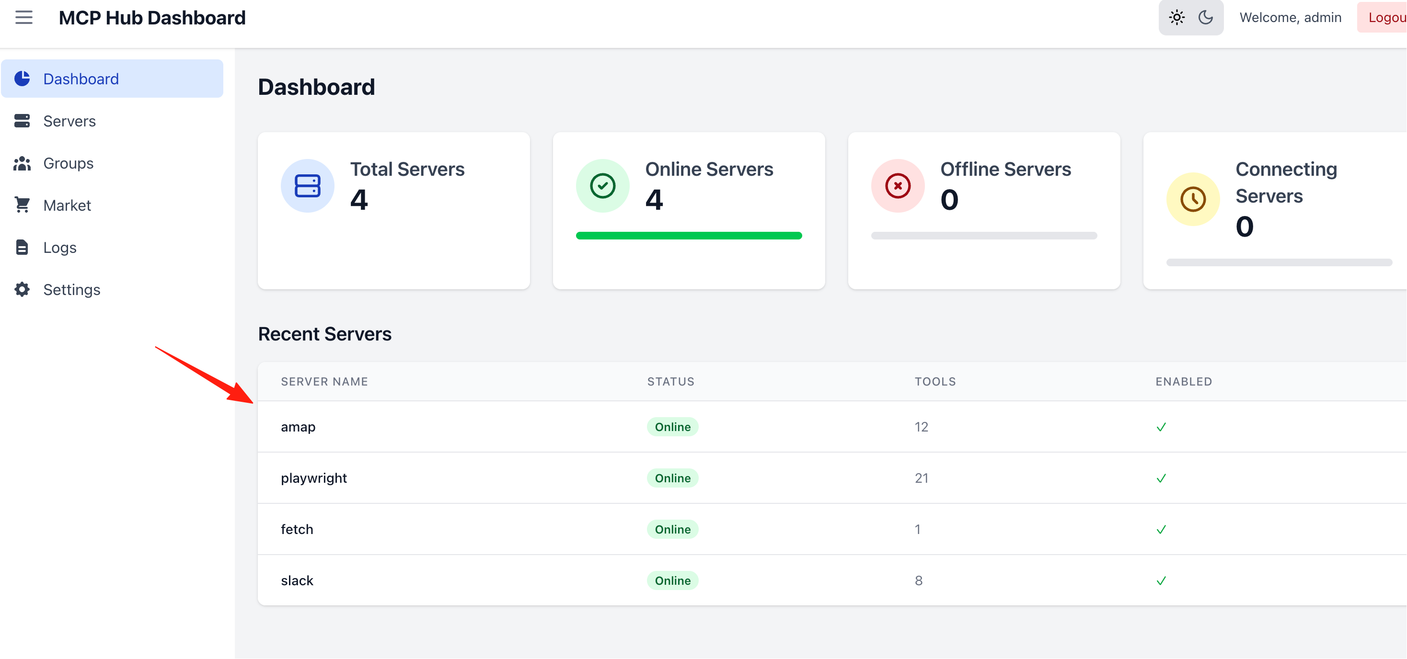Image resolution: width=1407 pixels, height=659 pixels.
Task: Click the Dashboard pie chart icon
Action: click(x=22, y=79)
